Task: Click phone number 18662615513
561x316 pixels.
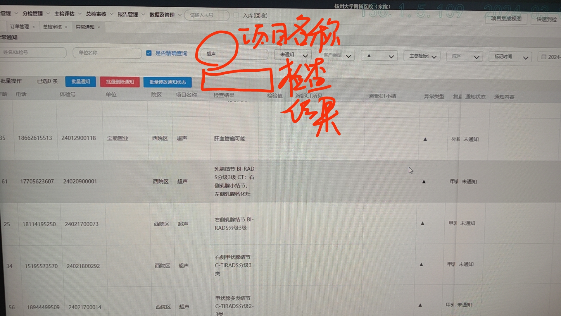Action: 35,138
